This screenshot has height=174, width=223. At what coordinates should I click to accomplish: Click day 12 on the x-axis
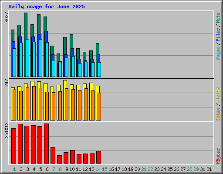[x=85, y=169]
